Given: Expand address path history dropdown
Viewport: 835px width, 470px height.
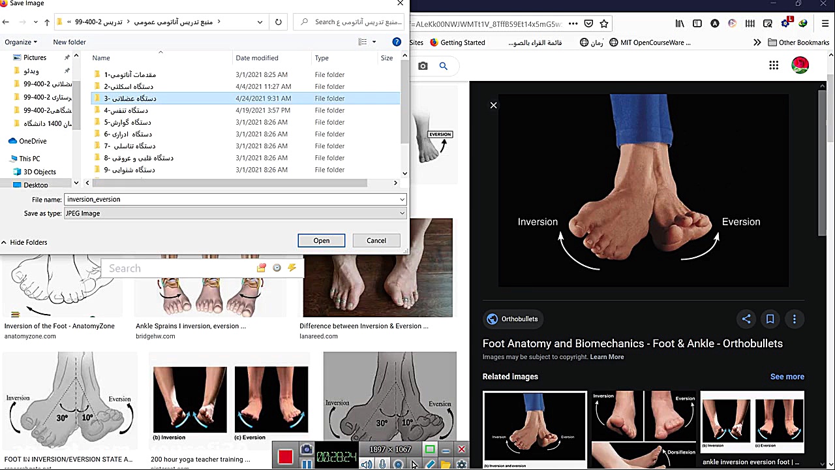Looking at the screenshot, I should click(x=260, y=22).
